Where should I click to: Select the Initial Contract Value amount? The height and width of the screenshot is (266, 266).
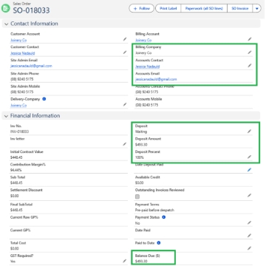click(16, 157)
